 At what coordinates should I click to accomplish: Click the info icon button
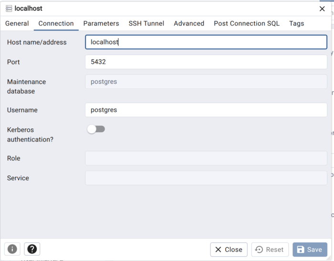point(12,249)
